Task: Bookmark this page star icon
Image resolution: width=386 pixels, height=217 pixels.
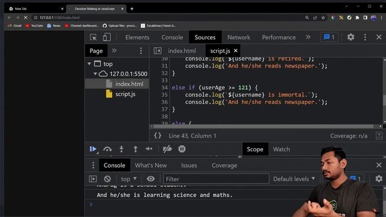Action: [323, 17]
